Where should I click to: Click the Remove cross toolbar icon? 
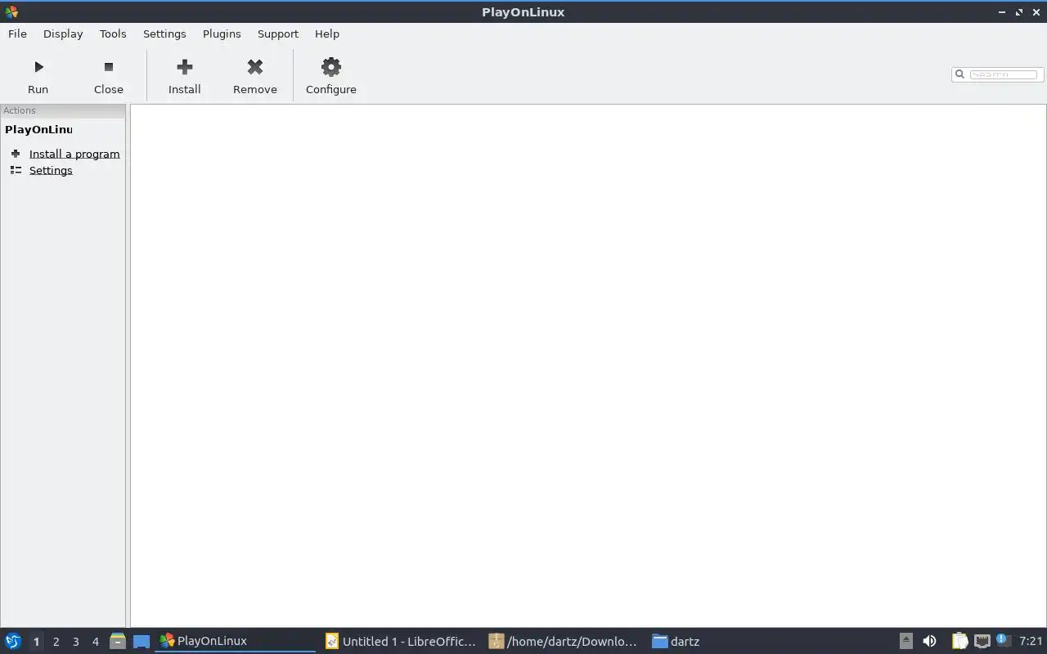(255, 67)
